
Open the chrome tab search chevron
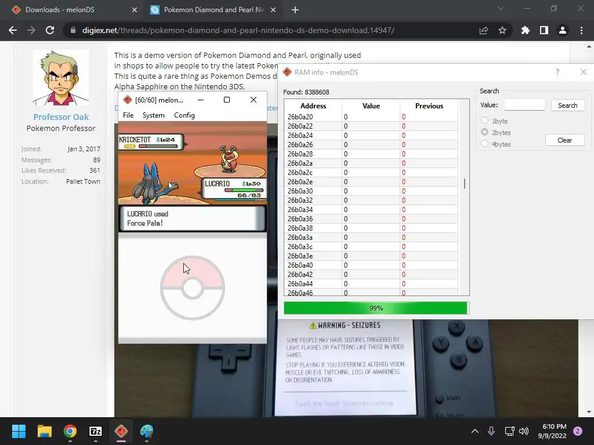point(501,8)
